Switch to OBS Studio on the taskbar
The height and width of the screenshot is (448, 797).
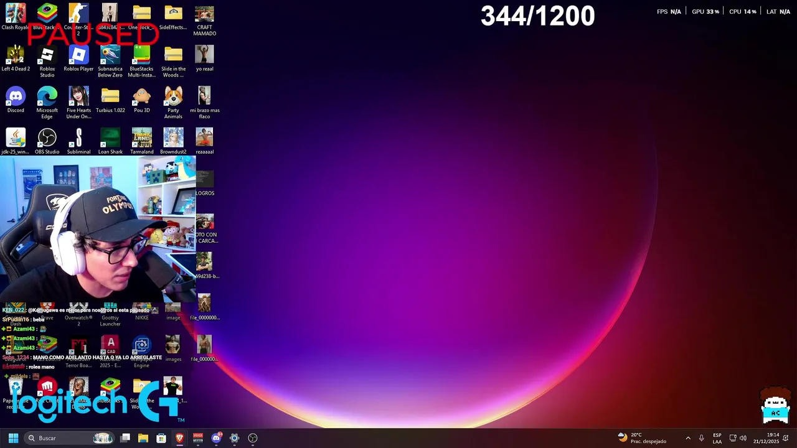(253, 438)
